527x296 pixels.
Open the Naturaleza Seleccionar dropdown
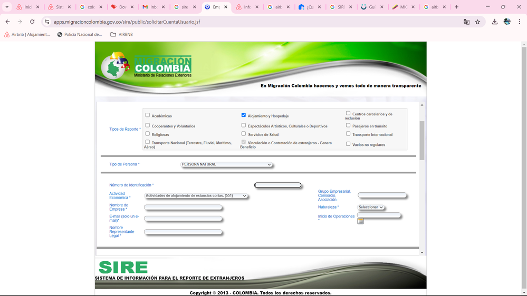coord(371,208)
